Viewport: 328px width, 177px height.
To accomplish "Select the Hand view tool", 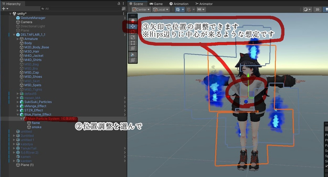I will tap(133, 21).
